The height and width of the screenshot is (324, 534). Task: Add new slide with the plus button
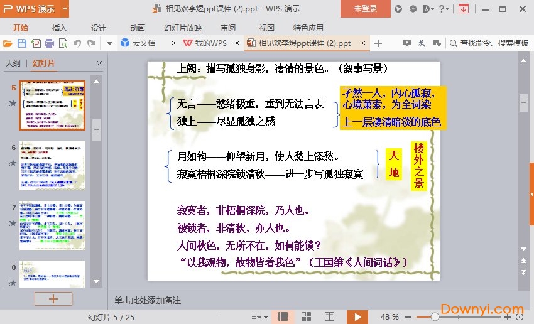[x=53, y=299]
